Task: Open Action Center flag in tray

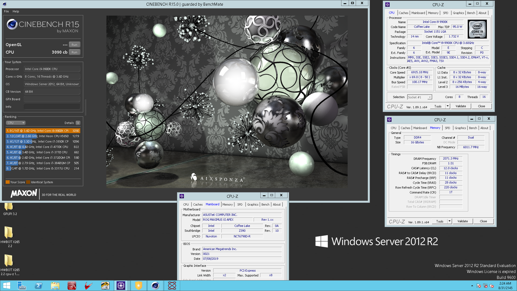Action: pos(479,286)
